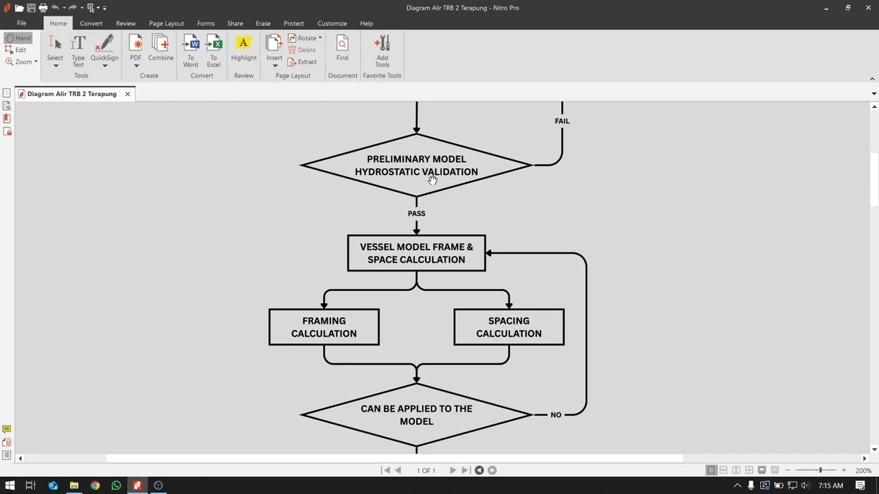879x494 pixels.
Task: Click the Insert pages icon
Action: (x=274, y=44)
